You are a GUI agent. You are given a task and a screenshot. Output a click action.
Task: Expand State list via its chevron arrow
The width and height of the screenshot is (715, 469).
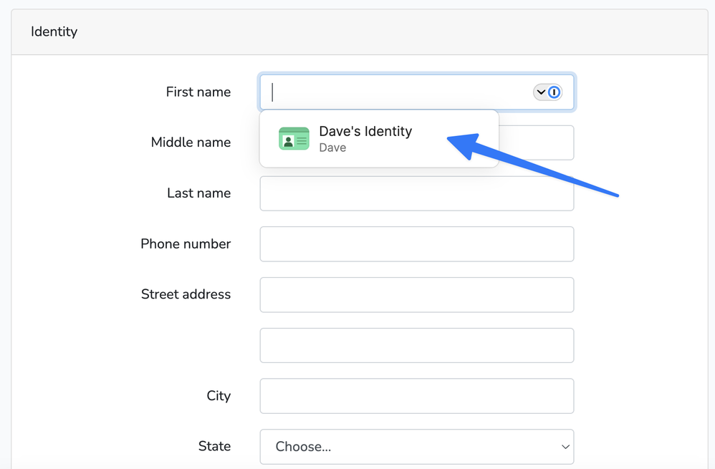click(565, 447)
